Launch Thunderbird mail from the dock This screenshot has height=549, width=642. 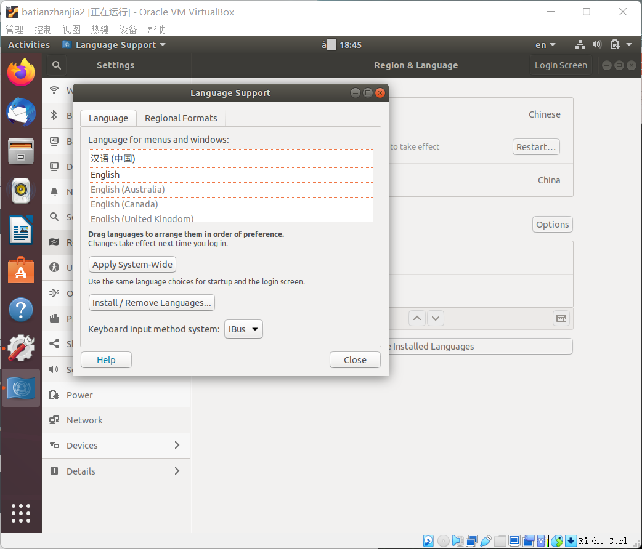tap(21, 111)
